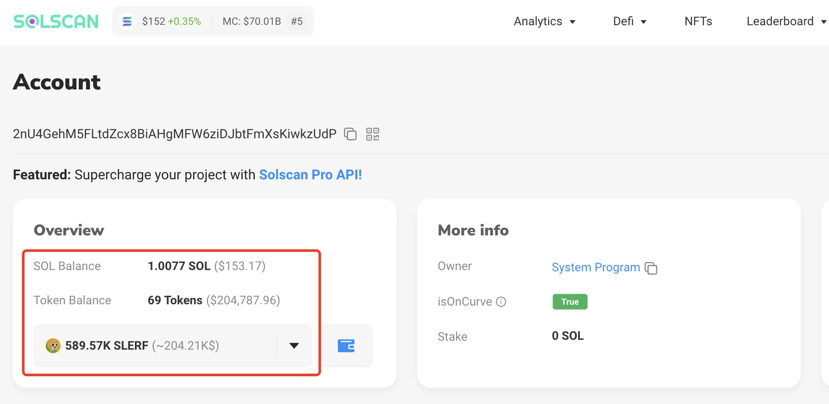This screenshot has width=829, height=404.
Task: Open the System Program owner link
Action: [x=595, y=267]
